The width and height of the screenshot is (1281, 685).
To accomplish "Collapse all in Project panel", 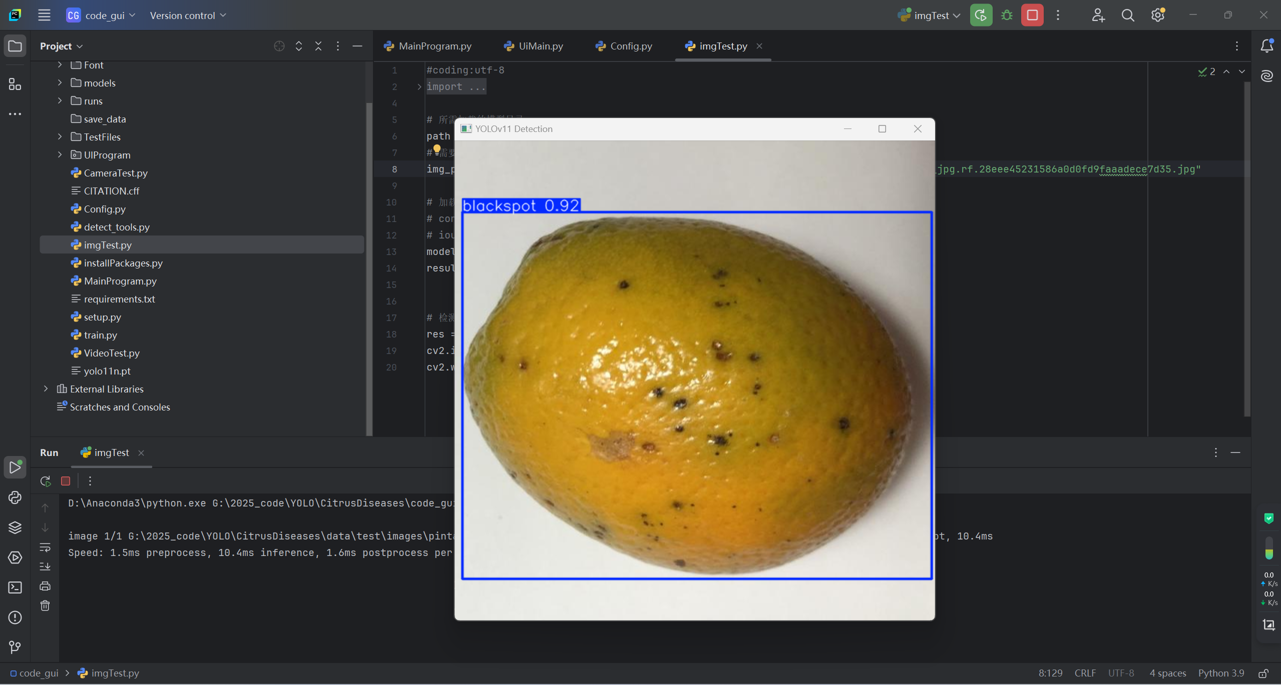I will 318,46.
